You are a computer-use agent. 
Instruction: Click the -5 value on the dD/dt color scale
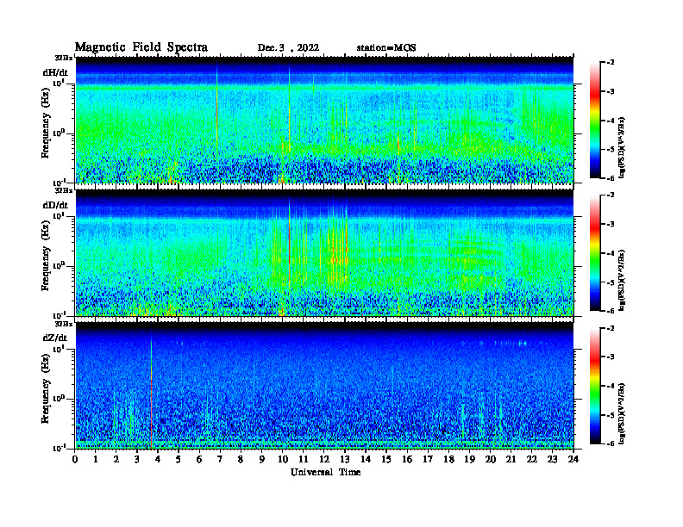[611, 282]
